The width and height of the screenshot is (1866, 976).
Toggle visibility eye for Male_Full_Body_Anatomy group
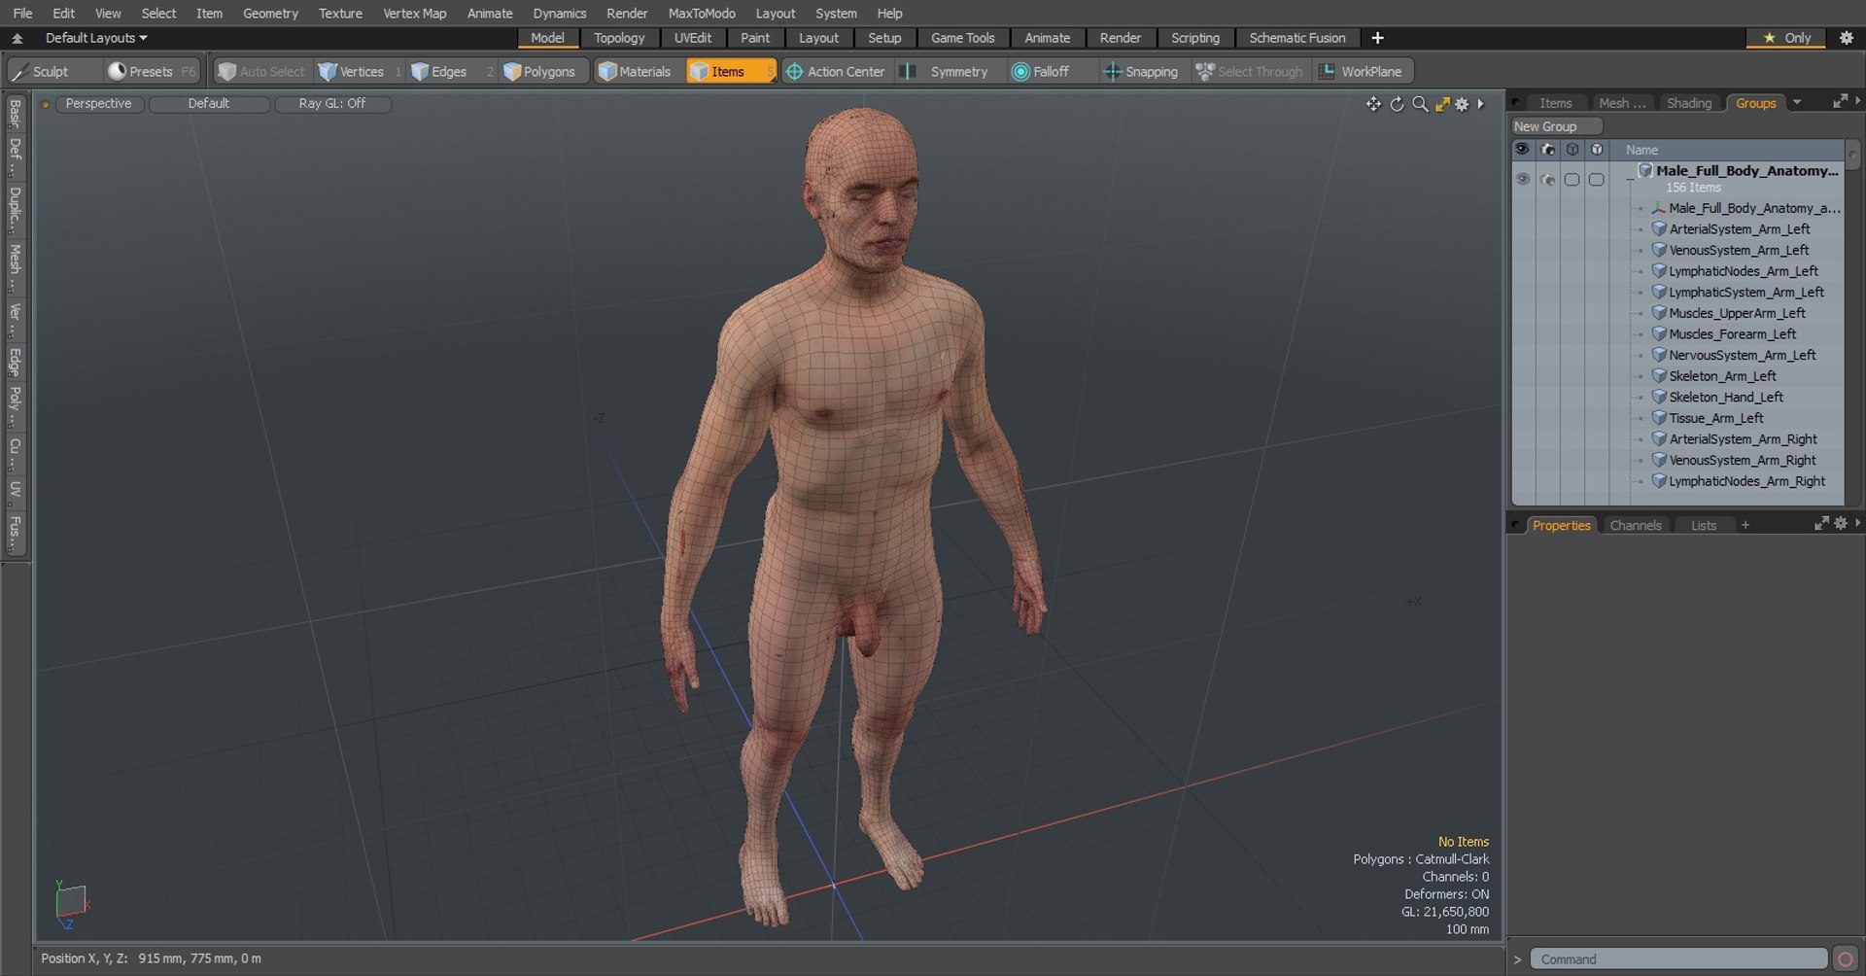coord(1522,180)
